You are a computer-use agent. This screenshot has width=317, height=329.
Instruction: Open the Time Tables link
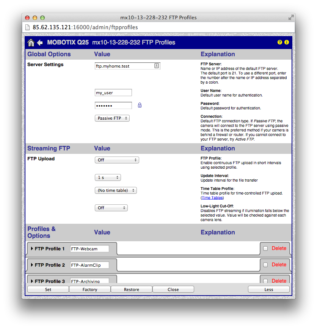212,198
